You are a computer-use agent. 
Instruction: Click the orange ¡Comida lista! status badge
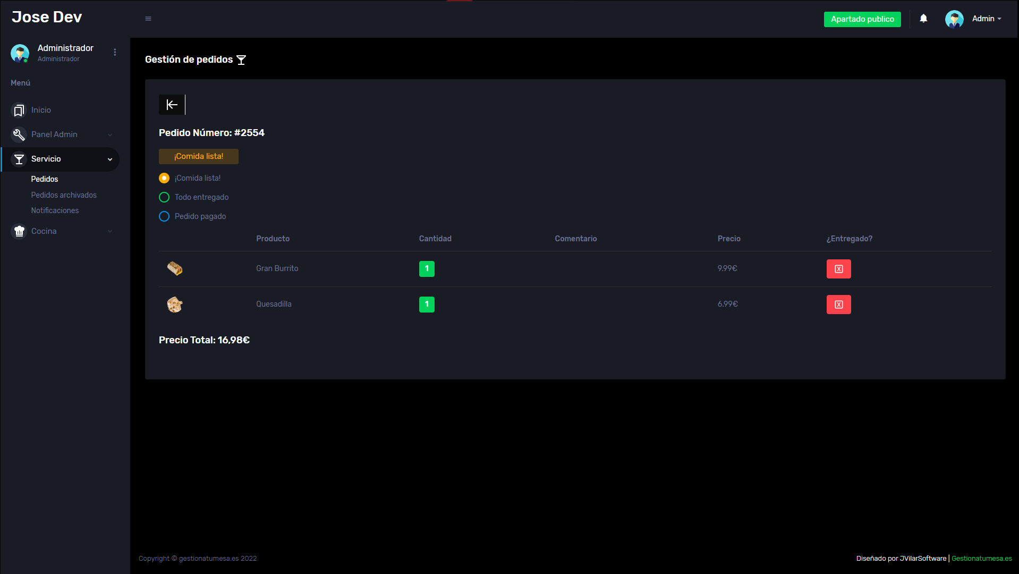198,156
